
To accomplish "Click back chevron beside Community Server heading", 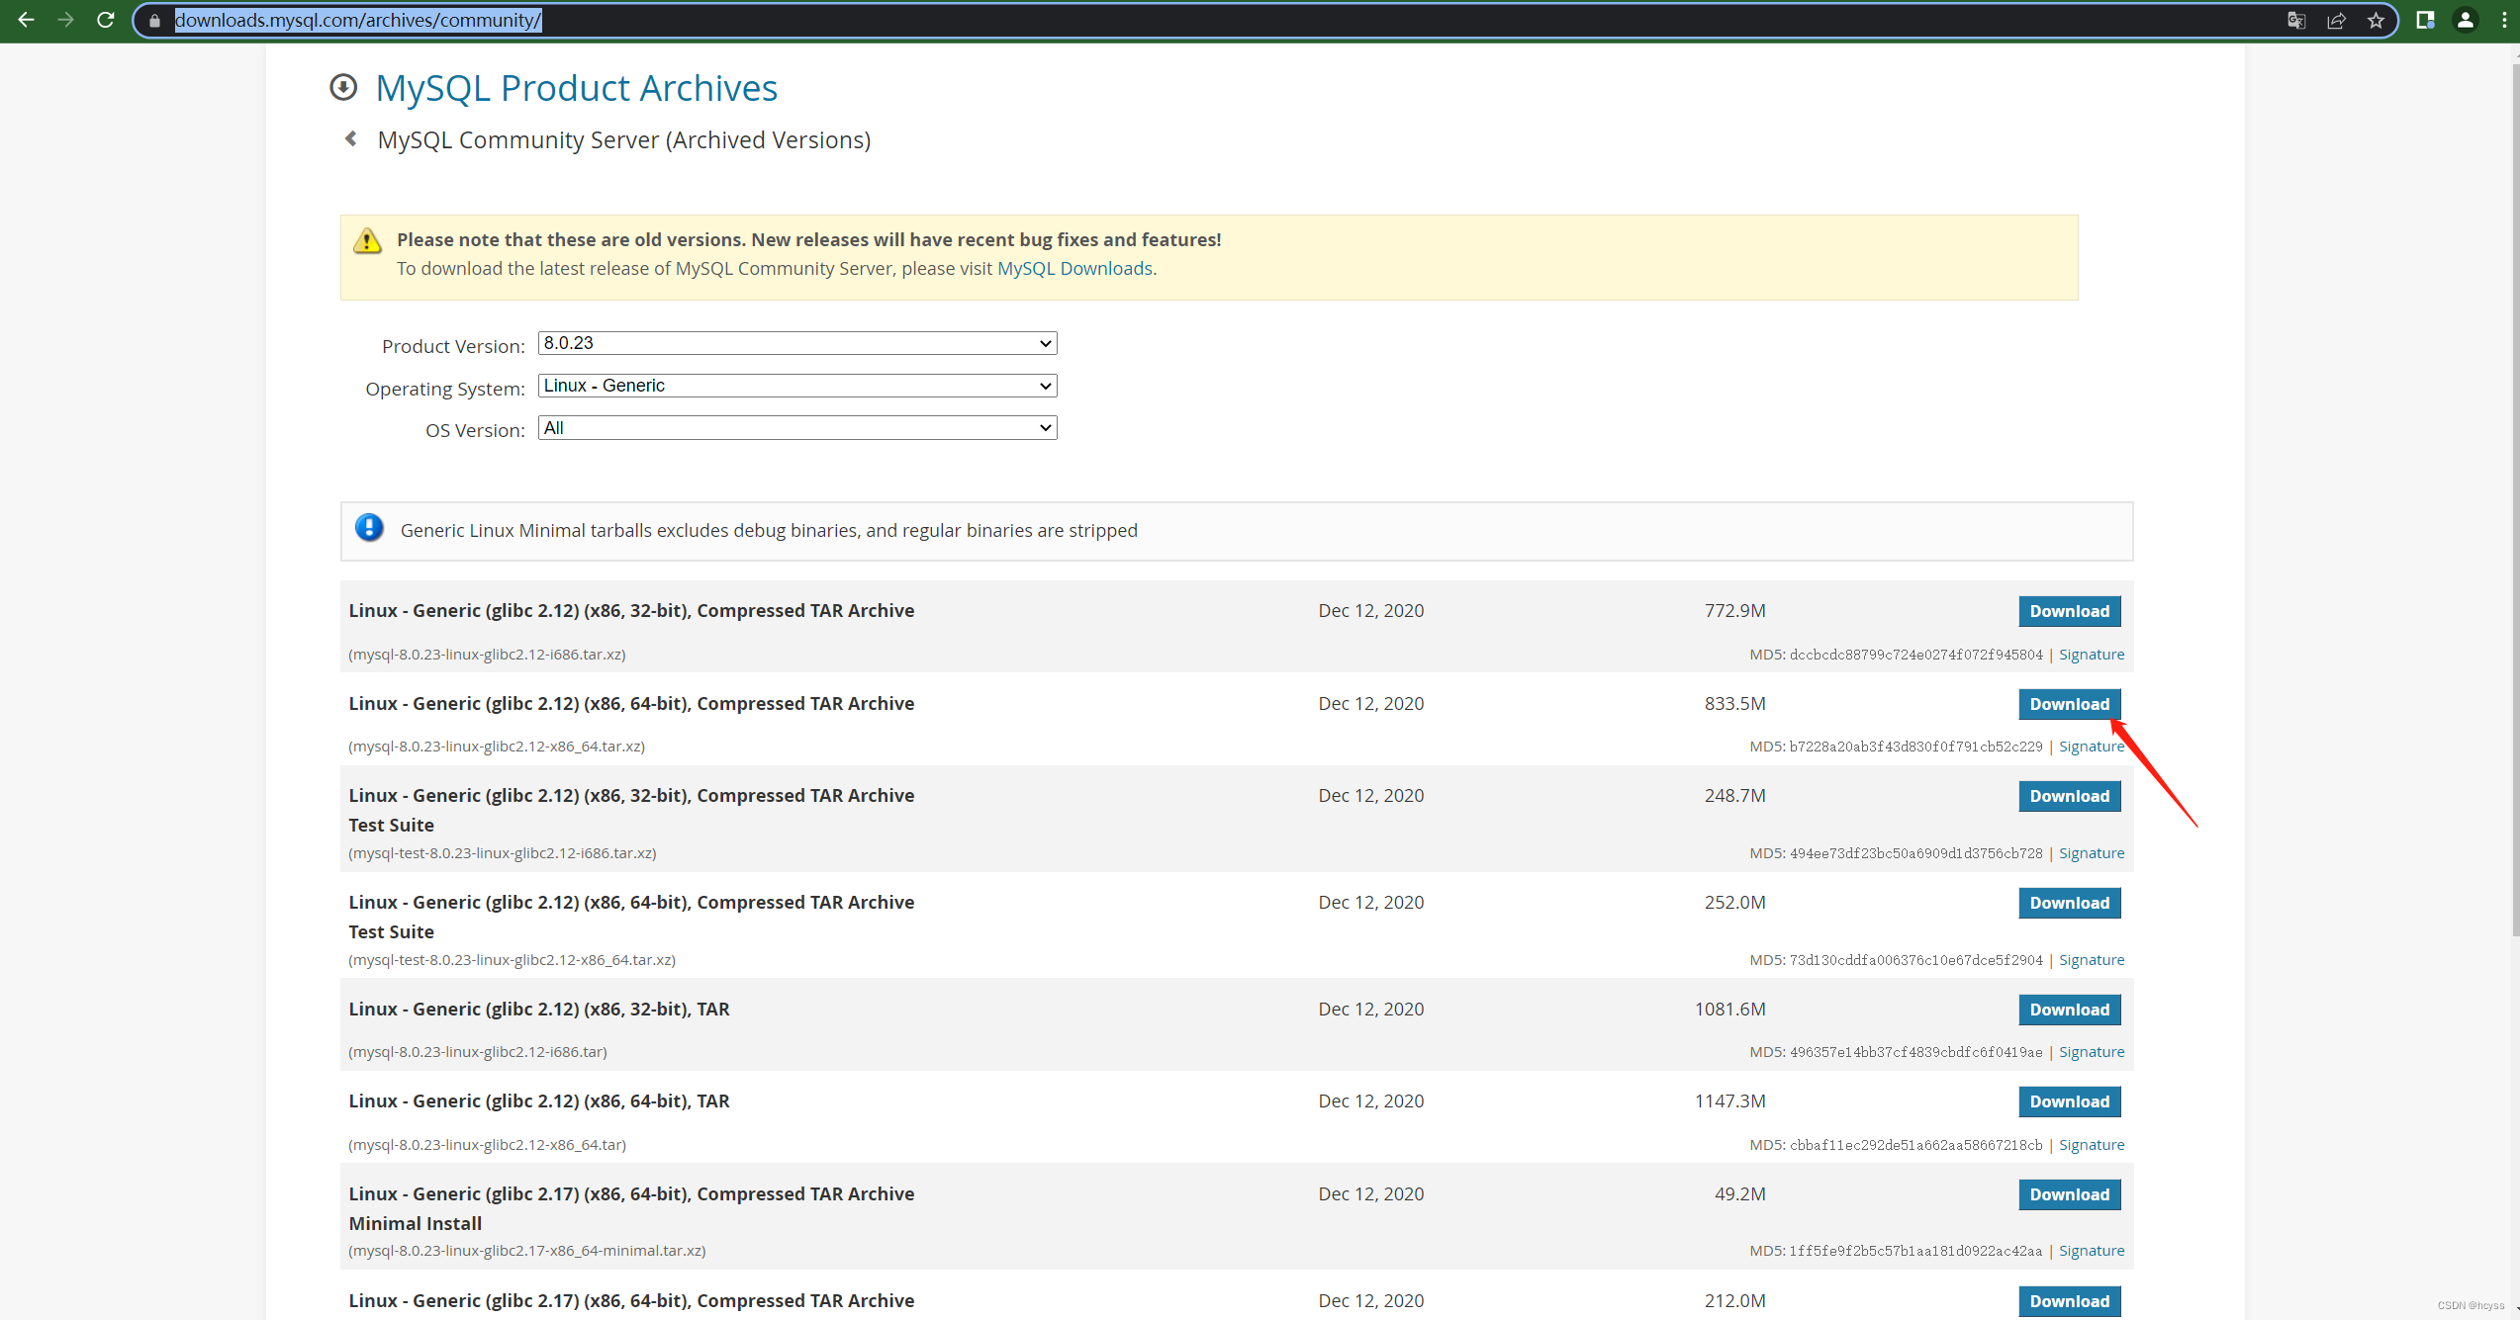I will click(350, 139).
